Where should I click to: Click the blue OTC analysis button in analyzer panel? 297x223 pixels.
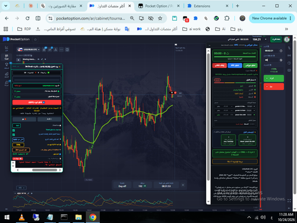[235, 65]
